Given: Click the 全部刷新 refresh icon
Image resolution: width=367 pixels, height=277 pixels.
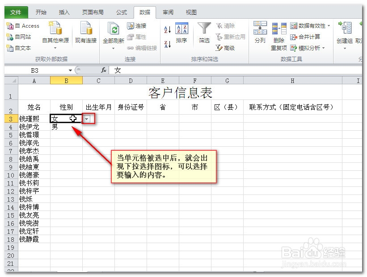Looking at the screenshot, I should tap(114, 29).
